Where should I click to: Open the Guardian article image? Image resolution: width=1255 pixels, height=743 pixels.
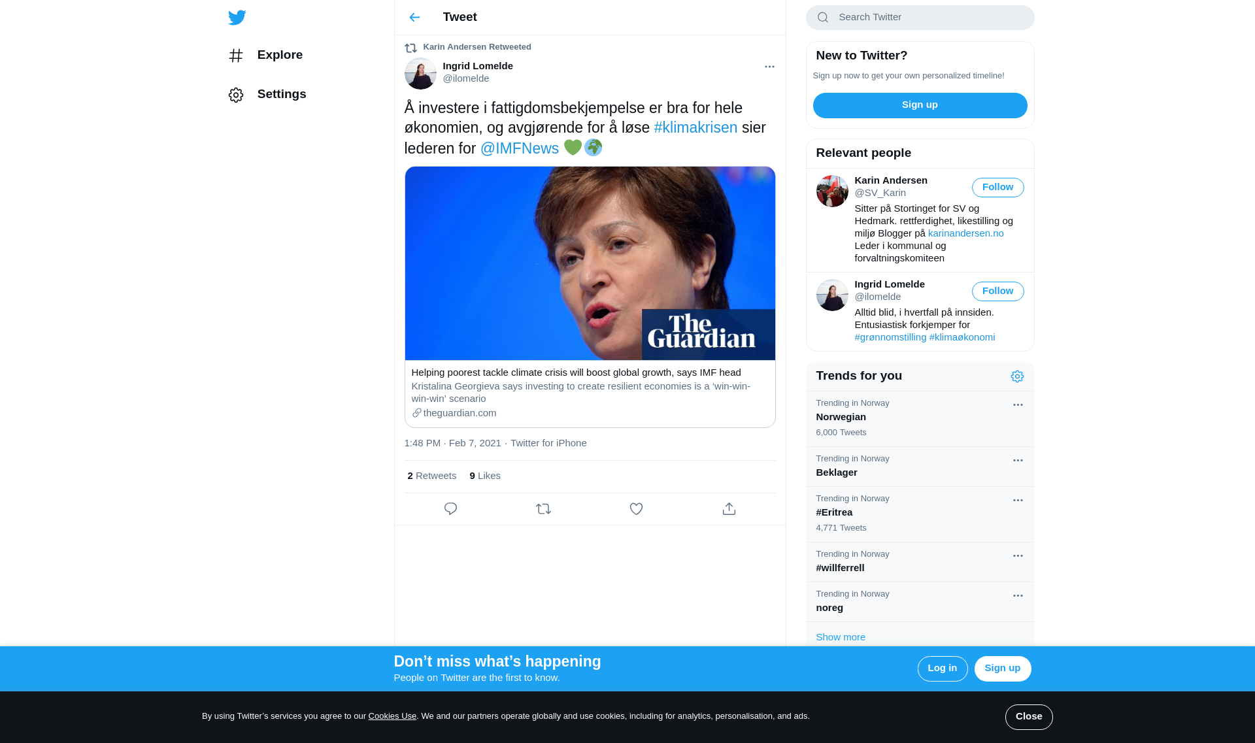click(x=590, y=263)
